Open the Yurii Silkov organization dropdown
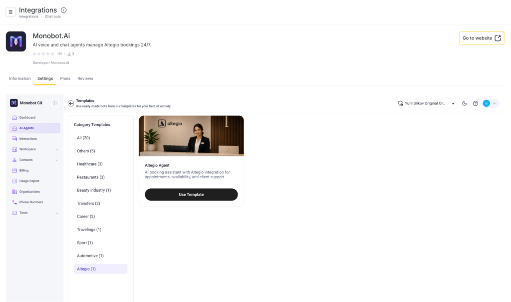 pyautogui.click(x=426, y=103)
